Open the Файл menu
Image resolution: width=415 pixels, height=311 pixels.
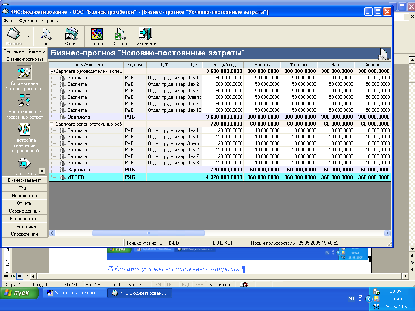[9, 21]
